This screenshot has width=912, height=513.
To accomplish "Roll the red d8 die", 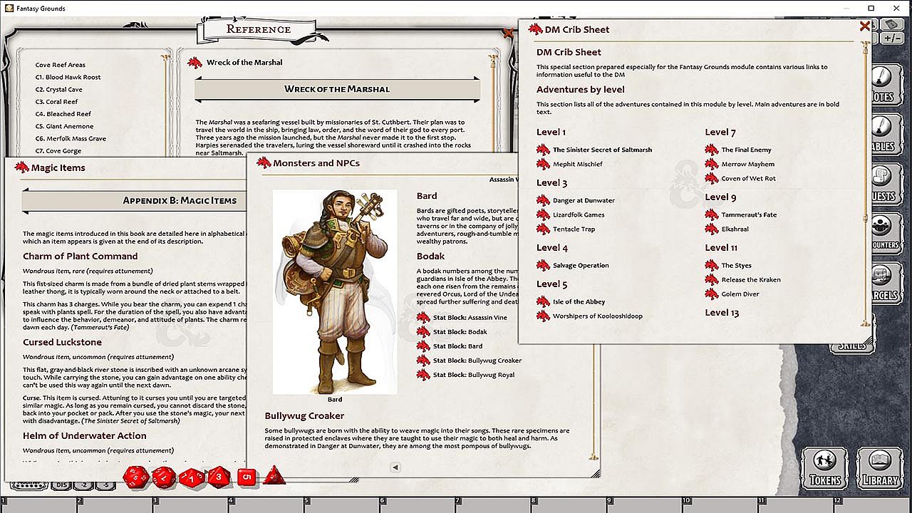I will pyautogui.click(x=219, y=477).
